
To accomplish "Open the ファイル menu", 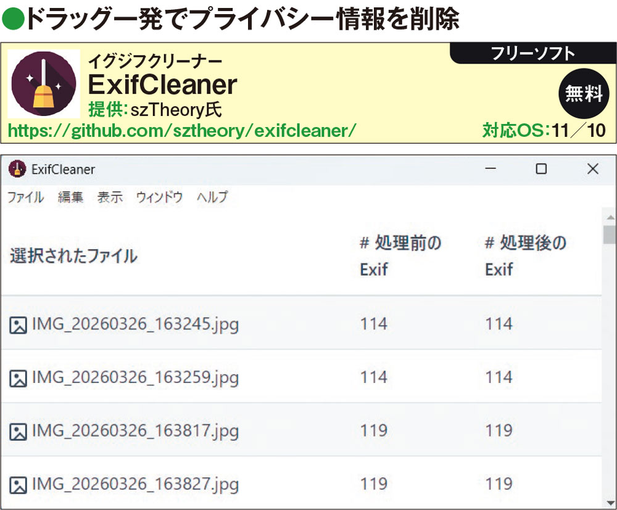I will 25,197.
